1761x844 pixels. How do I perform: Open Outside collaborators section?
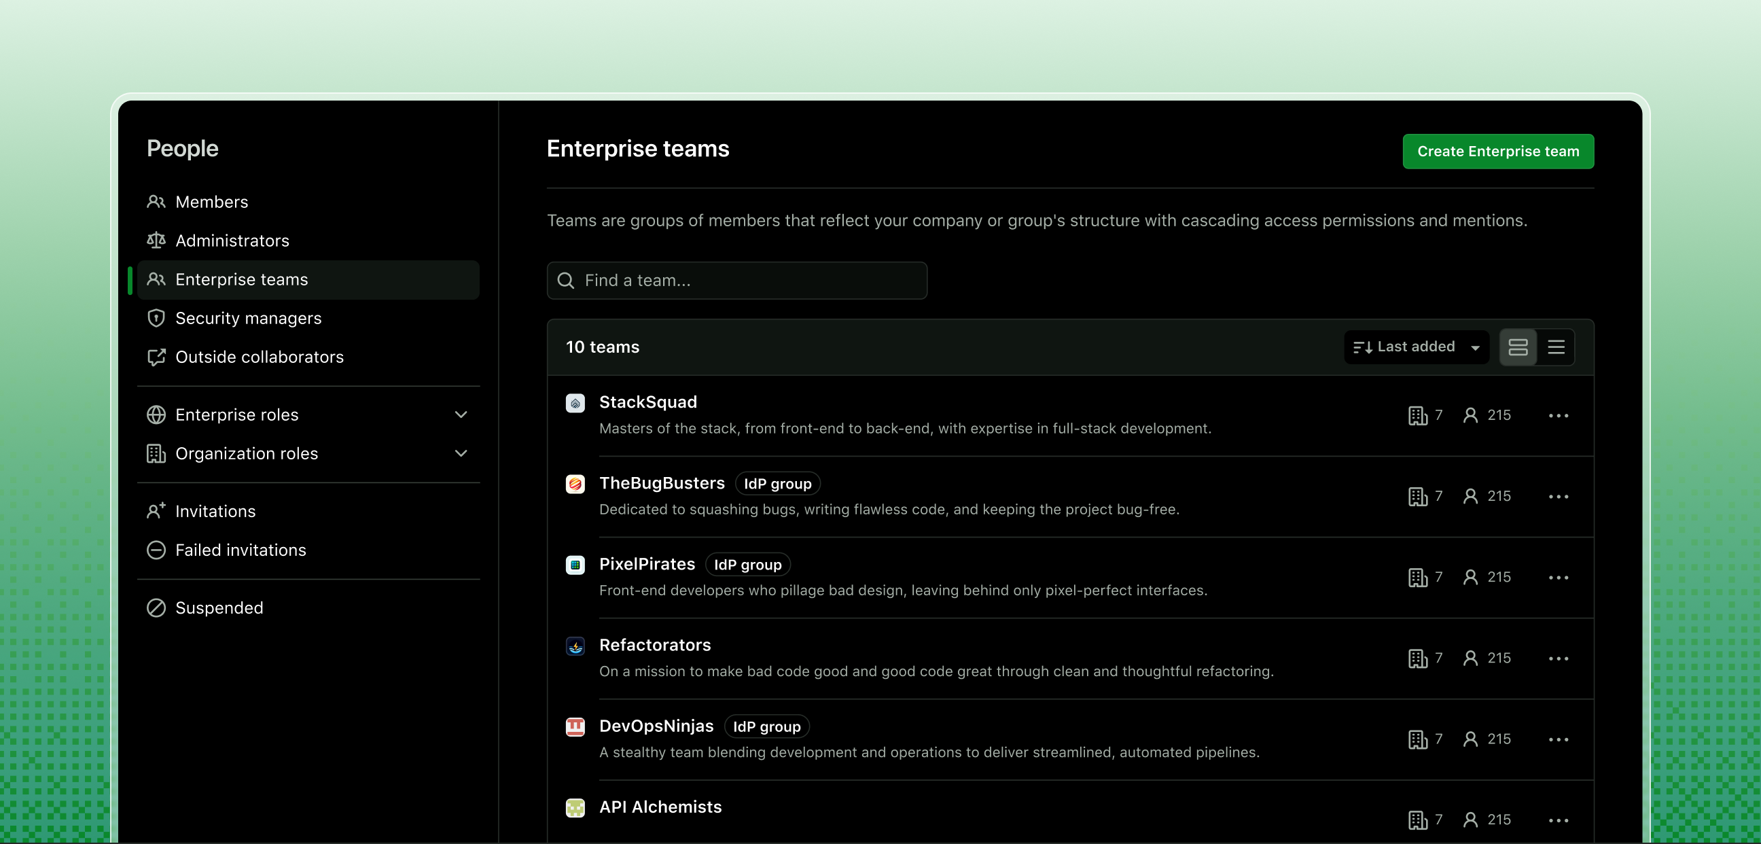[x=308, y=357]
